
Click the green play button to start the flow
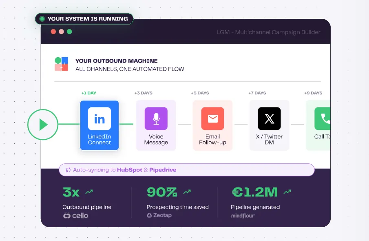(42, 125)
